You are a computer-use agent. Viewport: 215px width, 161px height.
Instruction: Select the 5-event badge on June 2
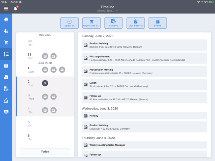coord(45,83)
